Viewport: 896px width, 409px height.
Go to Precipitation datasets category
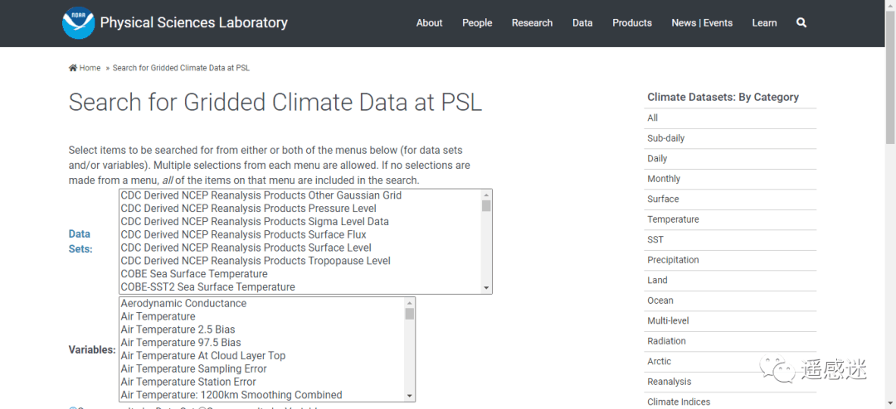click(673, 260)
